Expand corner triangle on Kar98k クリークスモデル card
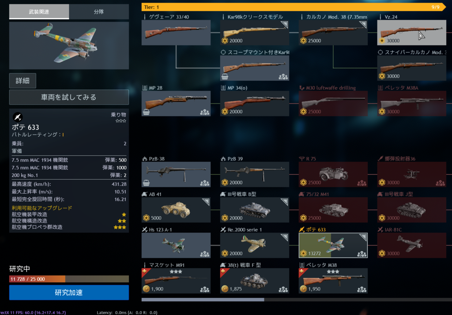The width and height of the screenshot is (452, 315). click(x=285, y=24)
